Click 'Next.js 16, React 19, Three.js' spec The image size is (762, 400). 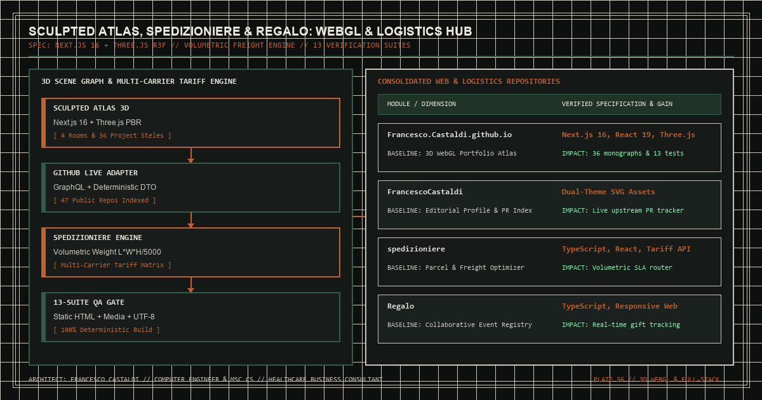click(x=629, y=135)
